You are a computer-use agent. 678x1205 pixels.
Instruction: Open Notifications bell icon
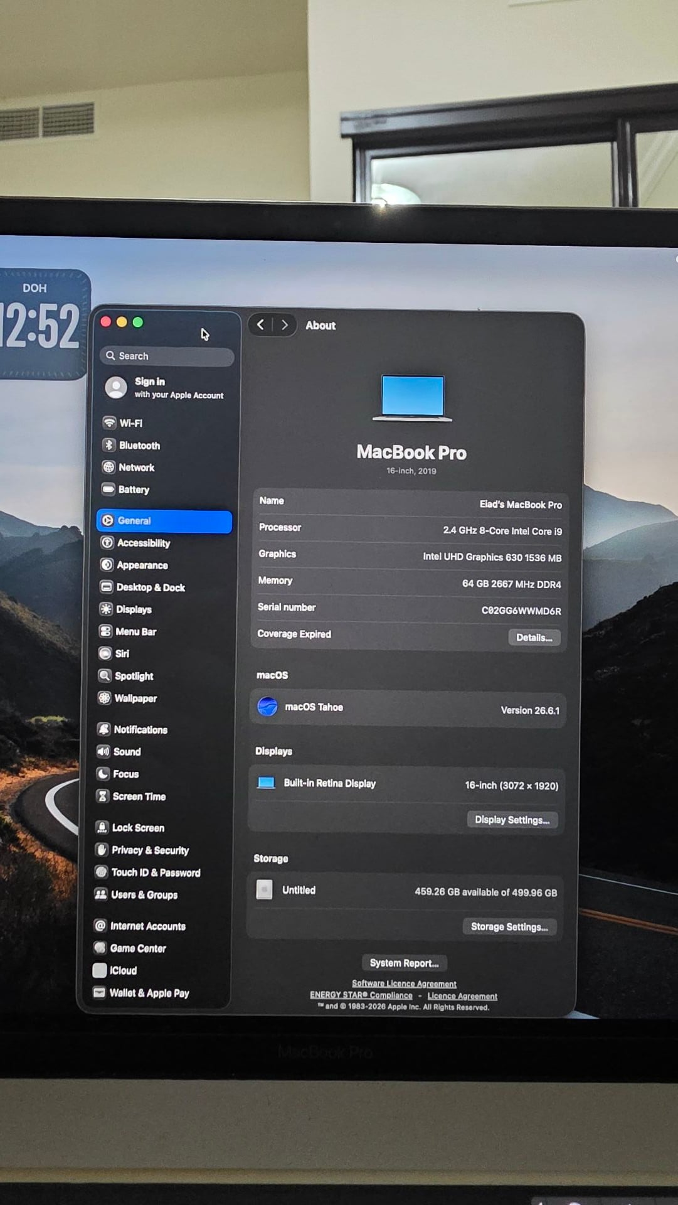click(103, 729)
